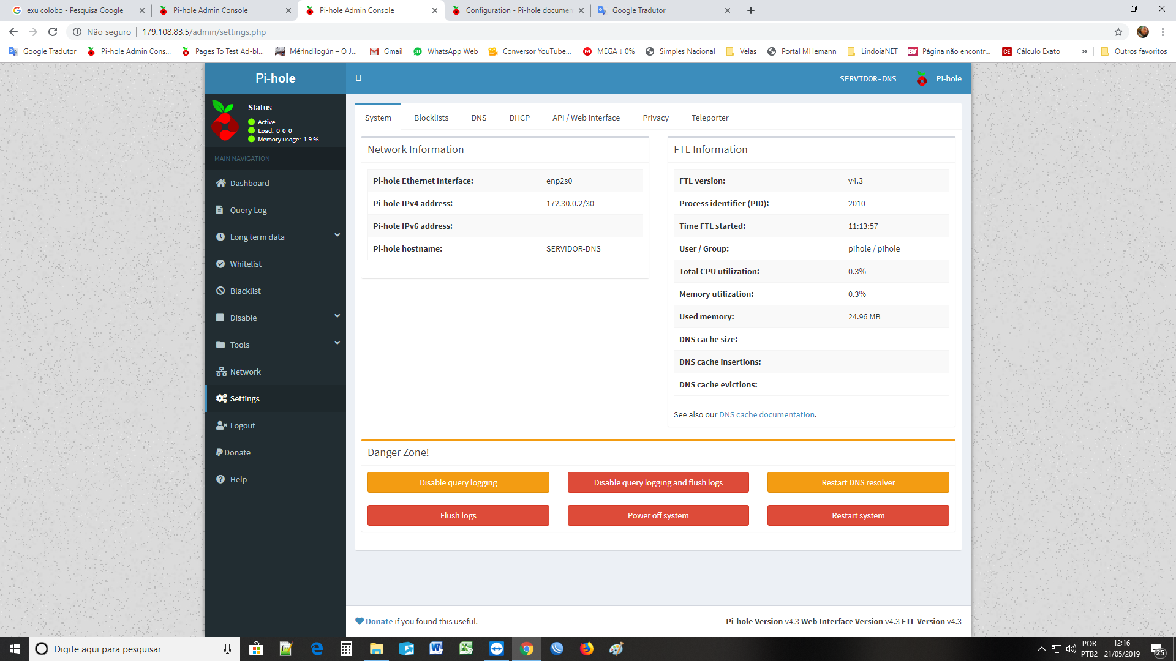Open Calculator from the taskbar
Screen dimensions: 1176x661
(347, 649)
